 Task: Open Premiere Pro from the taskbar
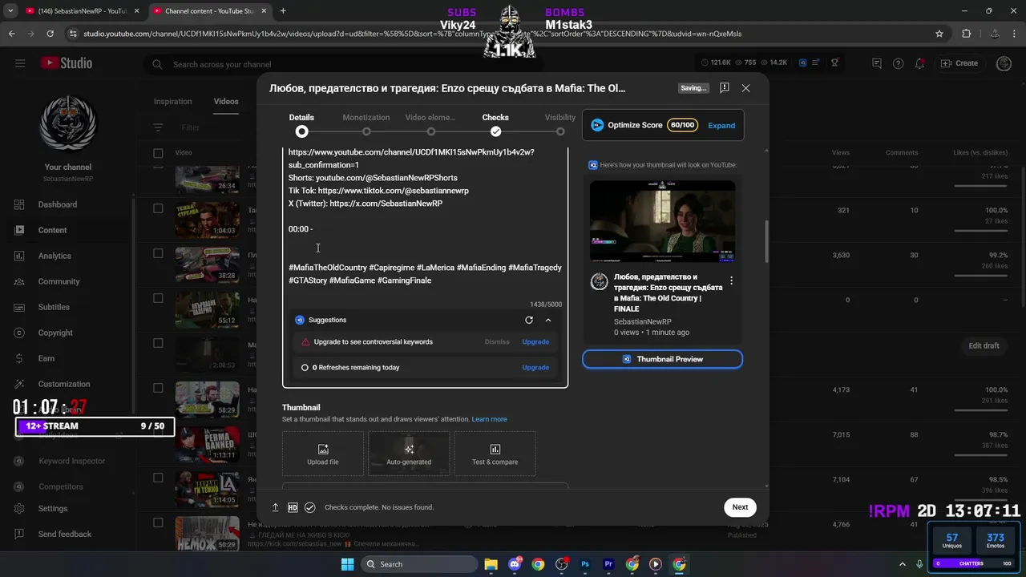(608, 564)
